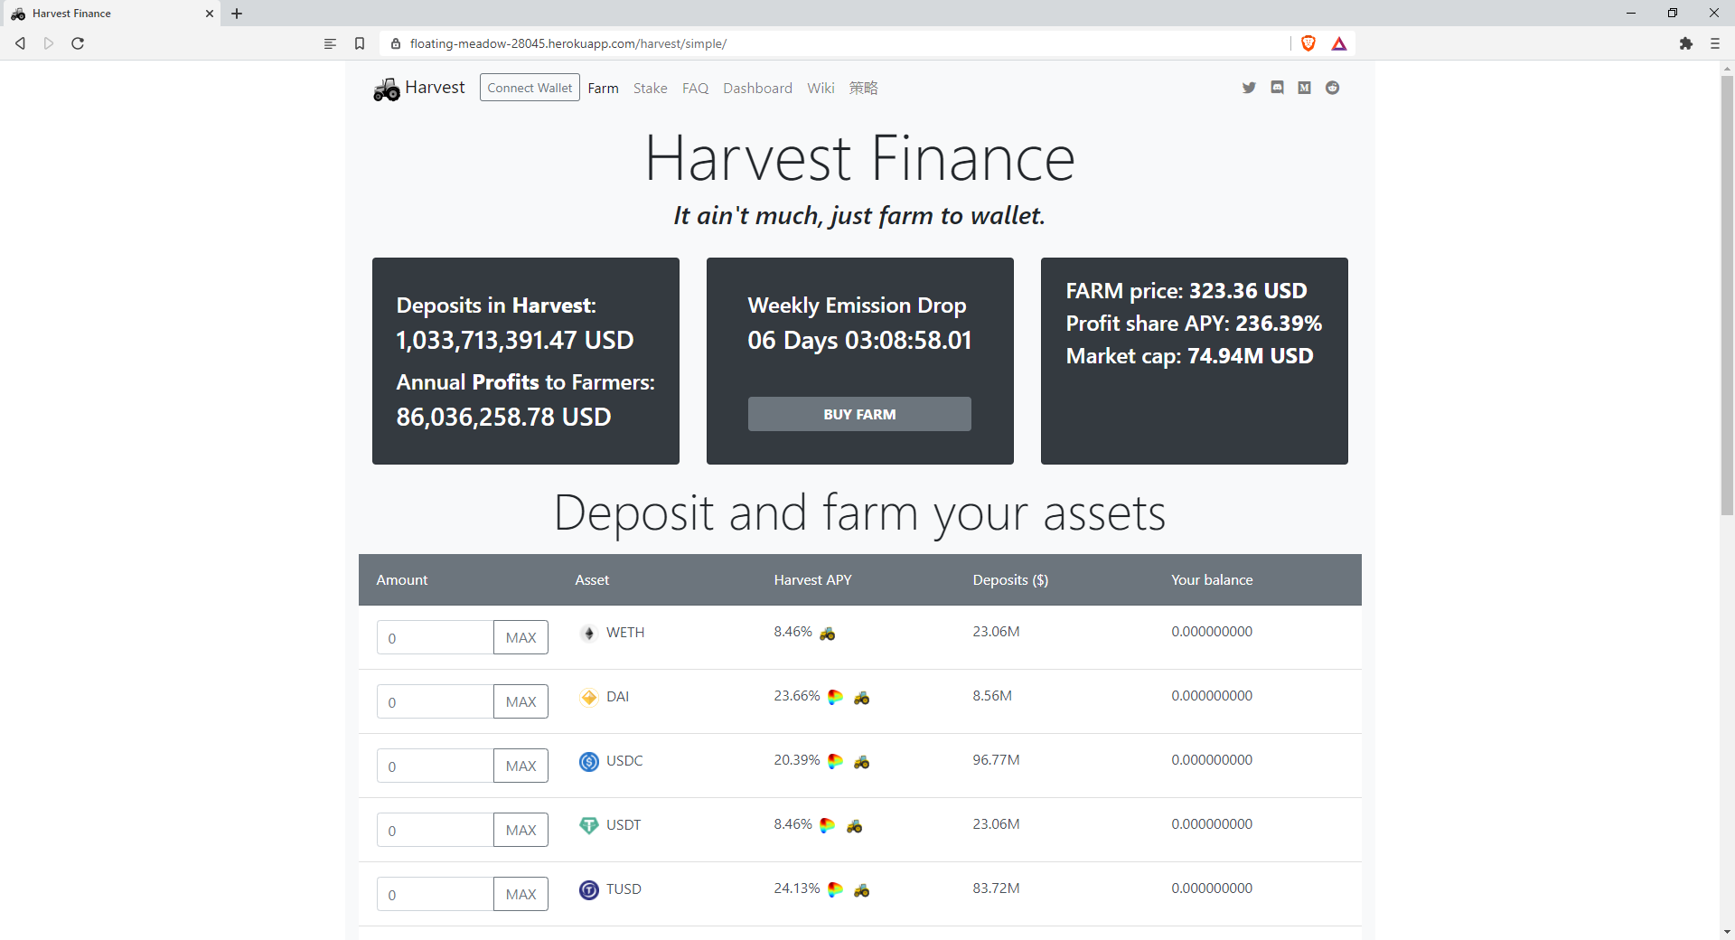
Task: Click the Harvest tractor logo
Action: 386,89
